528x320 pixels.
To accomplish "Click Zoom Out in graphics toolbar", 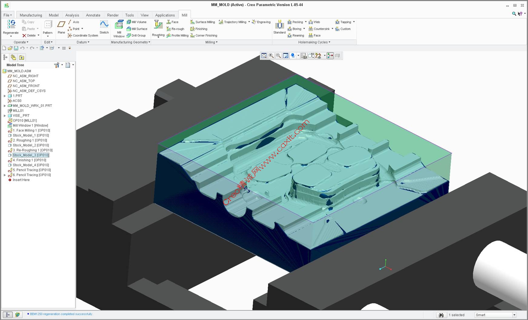I will pyautogui.click(x=278, y=56).
